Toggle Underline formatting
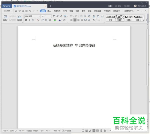 pos(33,20)
